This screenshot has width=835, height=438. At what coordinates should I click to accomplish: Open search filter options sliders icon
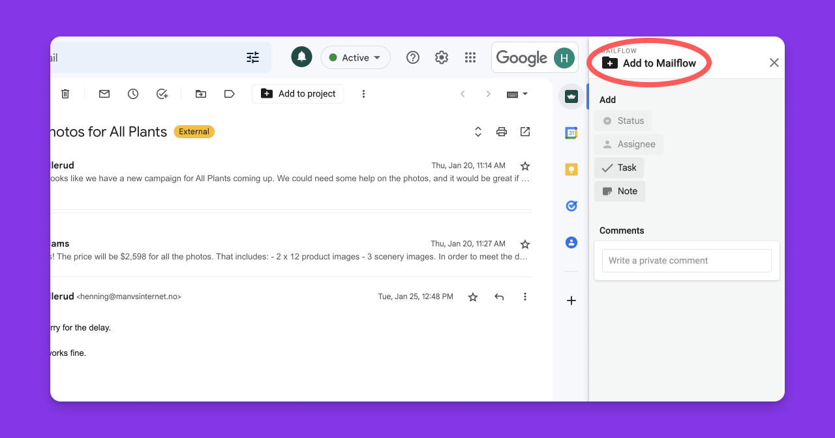tap(253, 57)
